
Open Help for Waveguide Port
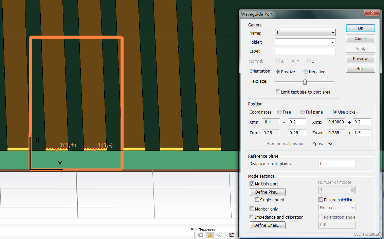point(361,69)
